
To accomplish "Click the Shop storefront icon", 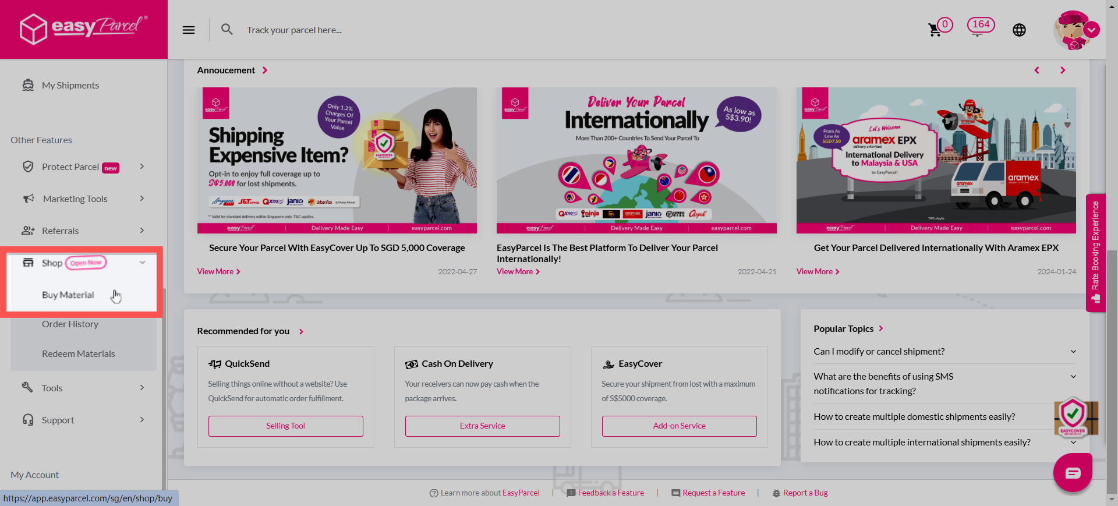I will coord(28,263).
